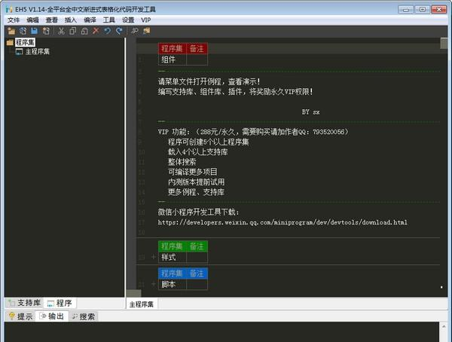Click the Redo arrow icon
The image size is (452, 342).
(x=119, y=31)
